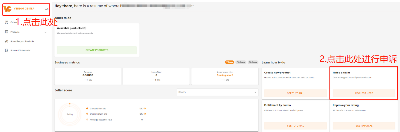
Task: Click SEE TUTORIAL under Create new product
Action: pos(295,93)
